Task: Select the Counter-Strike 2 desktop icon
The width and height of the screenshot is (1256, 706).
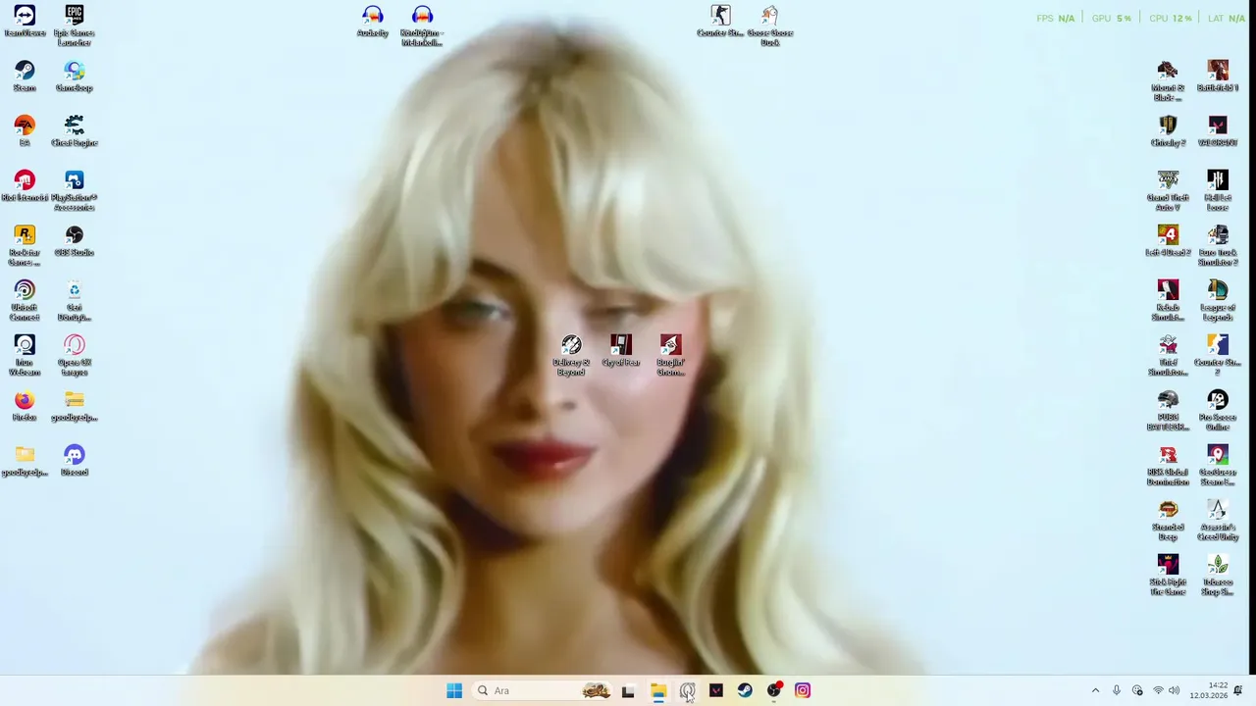Action: 1218,355
